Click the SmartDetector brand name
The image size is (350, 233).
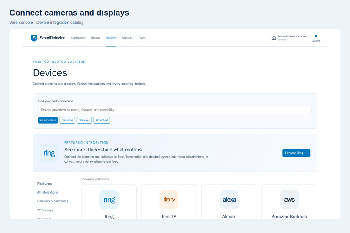[x=52, y=38]
